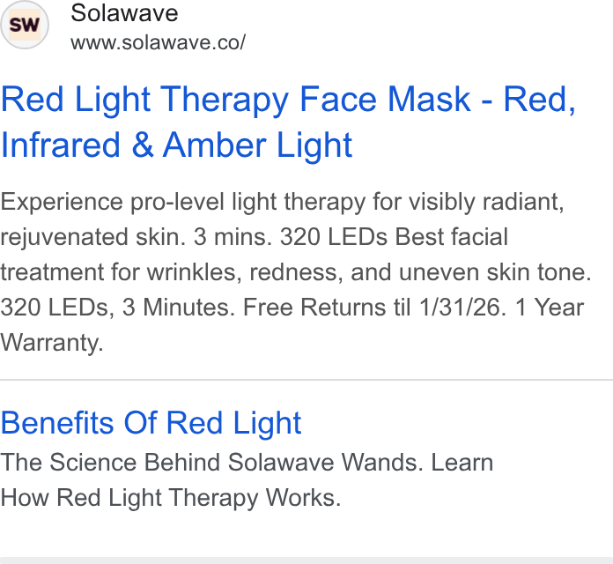Open the Solawave site name
Image resolution: width=613 pixels, height=564 pixels.
click(124, 13)
